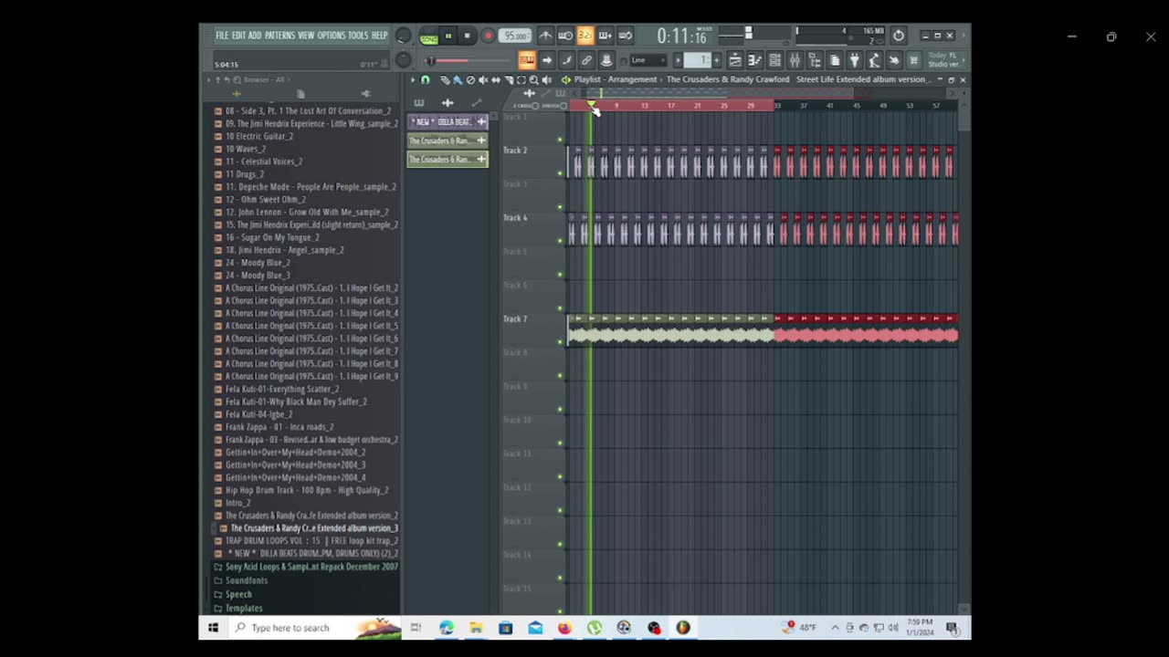Toggle the highlighted countdown before recording button
The image size is (1169, 657).
585,36
